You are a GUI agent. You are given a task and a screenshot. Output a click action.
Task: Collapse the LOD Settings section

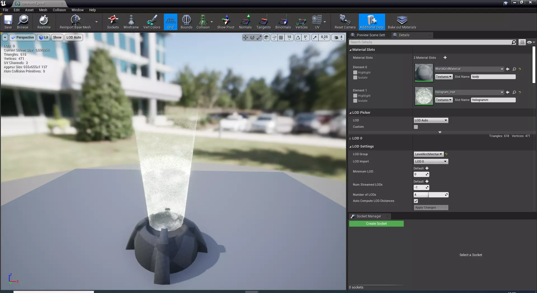point(350,147)
